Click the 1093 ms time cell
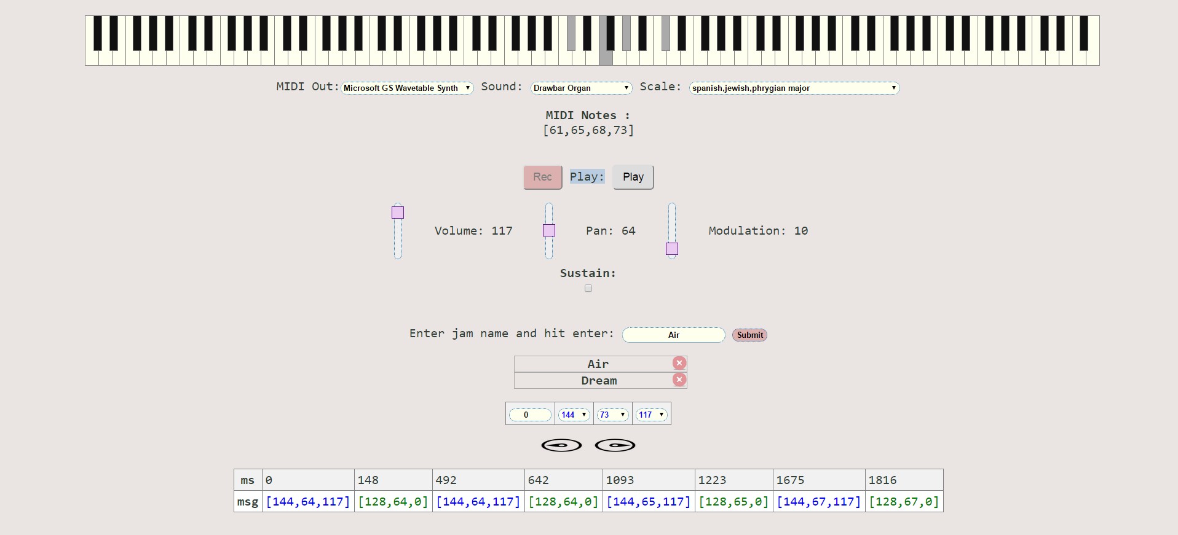Screen dimensions: 1178x535 (649, 480)
